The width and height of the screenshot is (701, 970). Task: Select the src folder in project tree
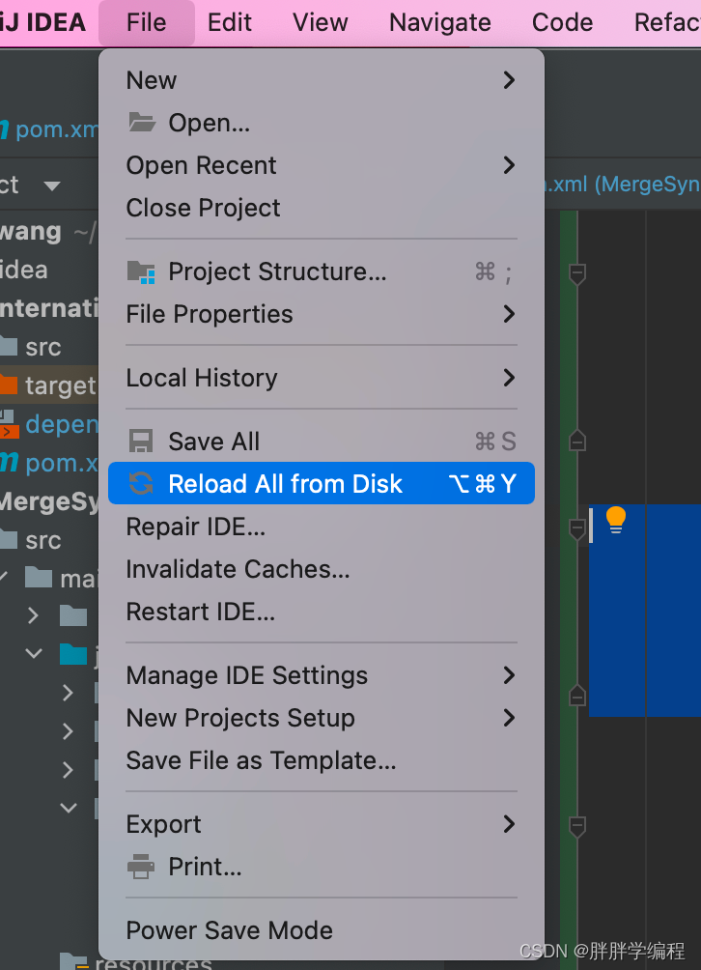[x=42, y=347]
